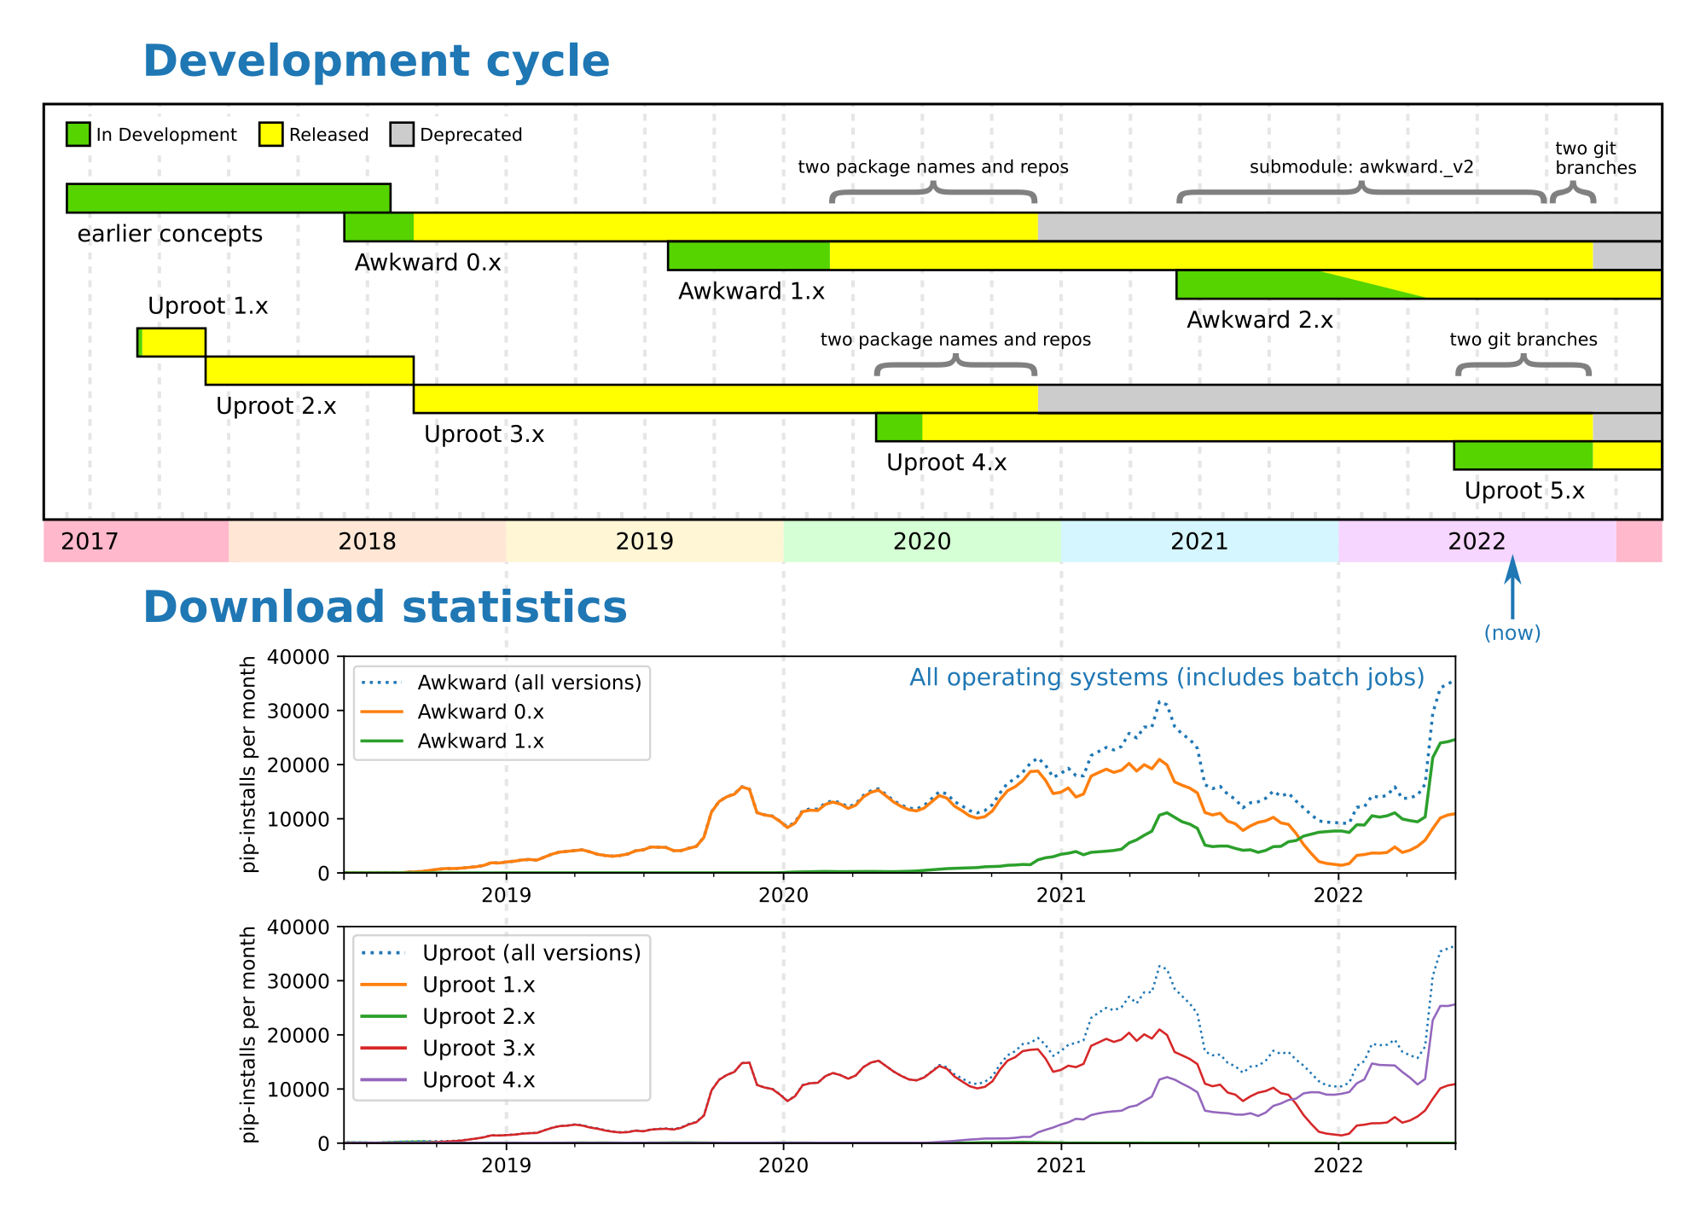Click 'two package names and repos' above Uproot

tap(955, 340)
